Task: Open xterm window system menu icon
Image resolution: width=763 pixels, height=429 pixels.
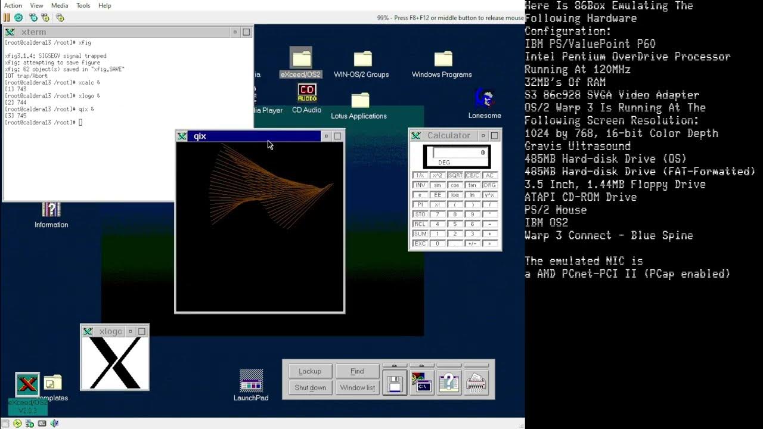Action: click(10, 32)
